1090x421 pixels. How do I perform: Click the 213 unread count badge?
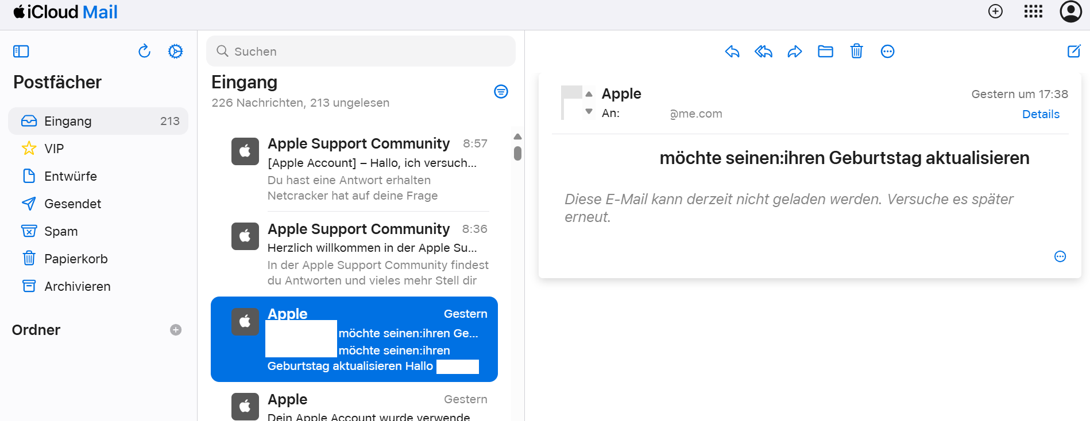[x=170, y=121]
